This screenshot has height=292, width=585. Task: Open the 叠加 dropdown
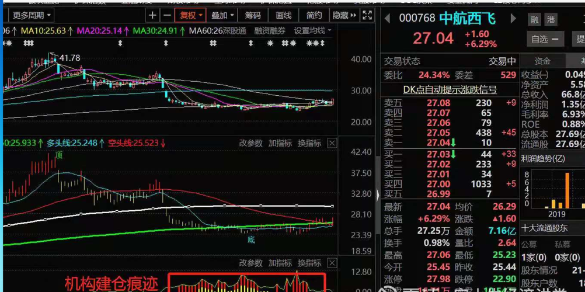coord(222,15)
